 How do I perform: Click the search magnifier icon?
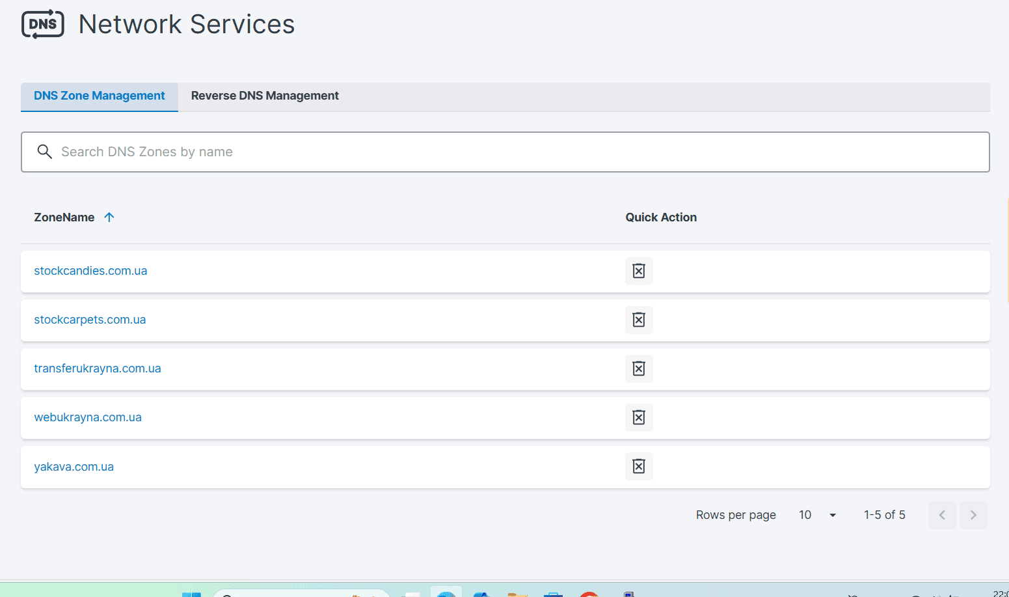44,152
